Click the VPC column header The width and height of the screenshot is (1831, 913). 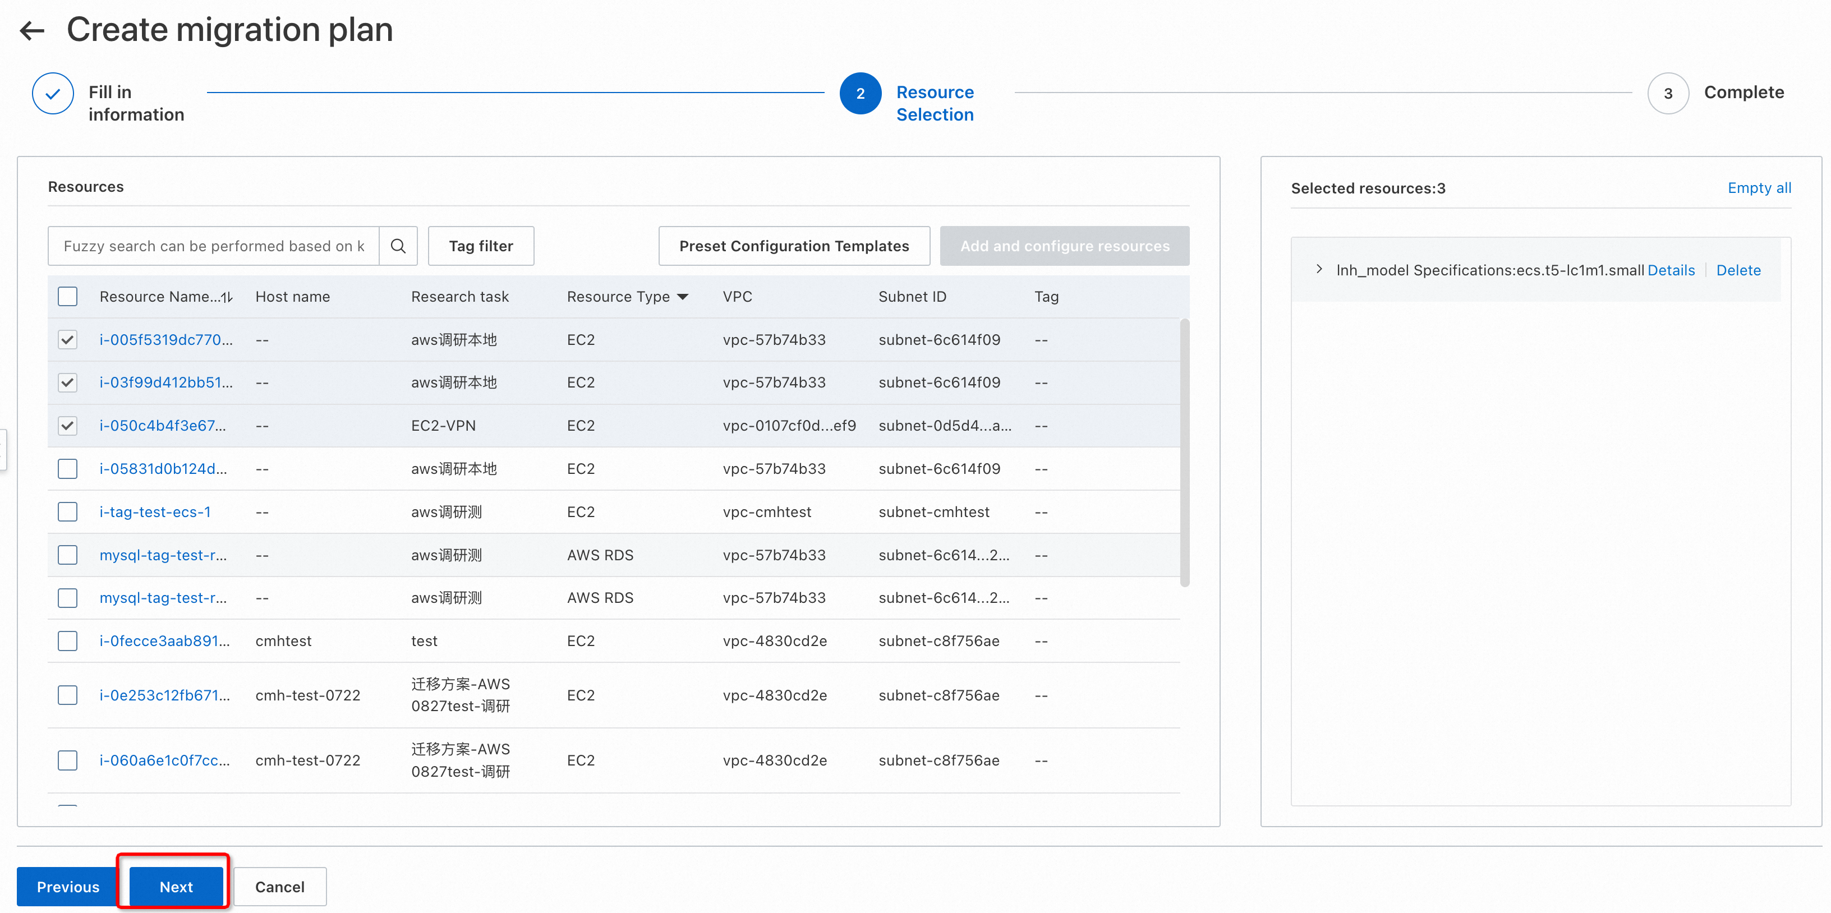(737, 297)
